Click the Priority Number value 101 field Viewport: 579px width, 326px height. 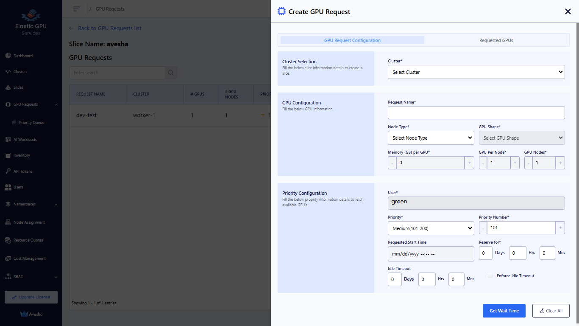click(x=521, y=228)
